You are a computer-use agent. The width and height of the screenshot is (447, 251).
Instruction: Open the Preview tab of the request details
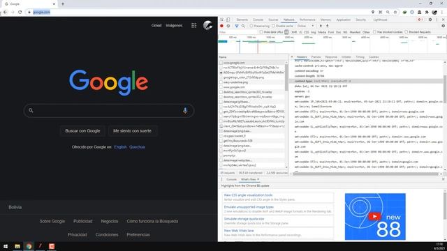pyautogui.click(x=316, y=57)
